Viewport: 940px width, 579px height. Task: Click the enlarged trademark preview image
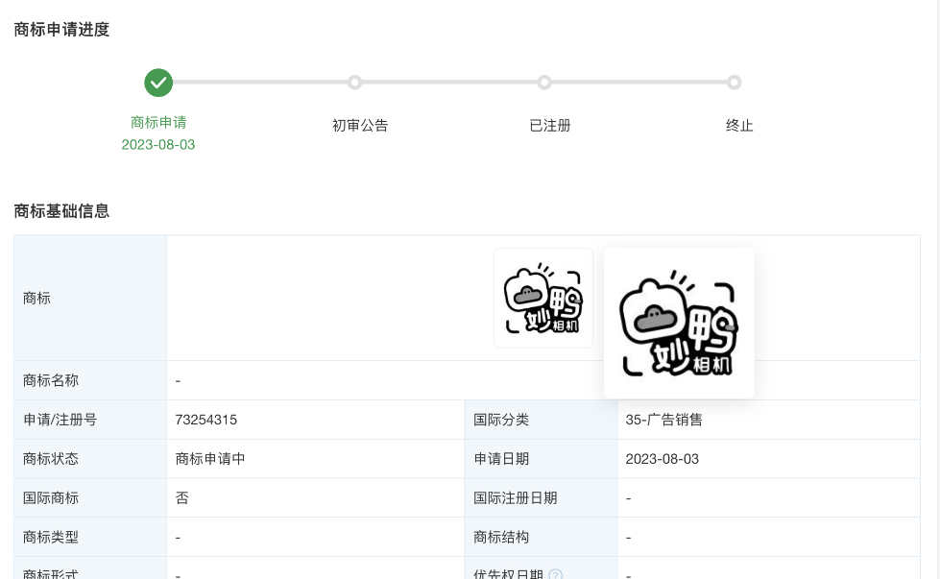pos(679,323)
